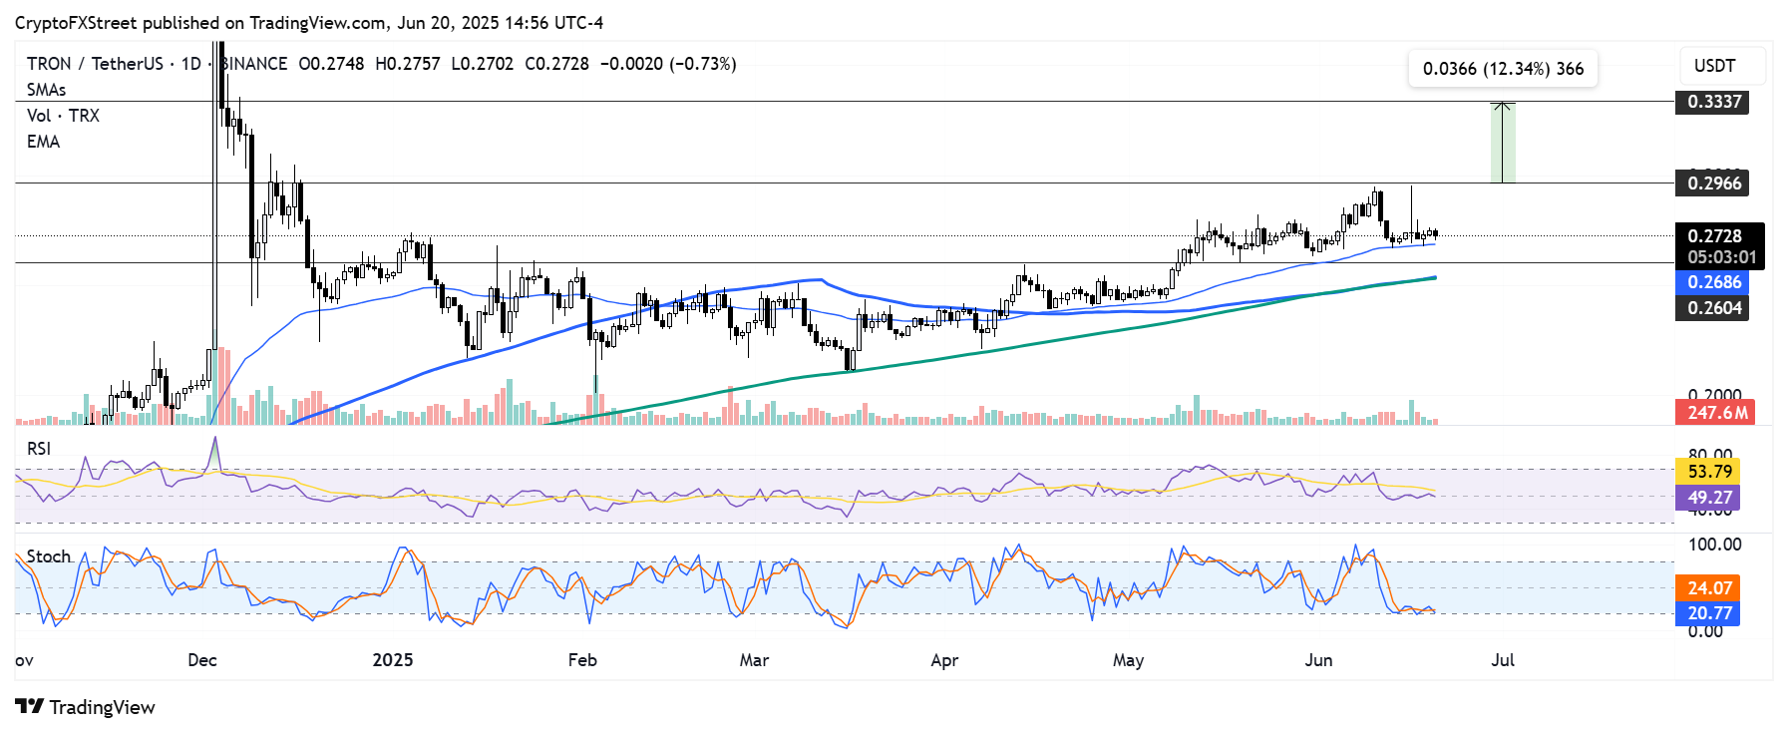Image resolution: width=1788 pixels, height=733 pixels.
Task: Click the 0.2966 resistance price label
Action: click(x=1713, y=183)
